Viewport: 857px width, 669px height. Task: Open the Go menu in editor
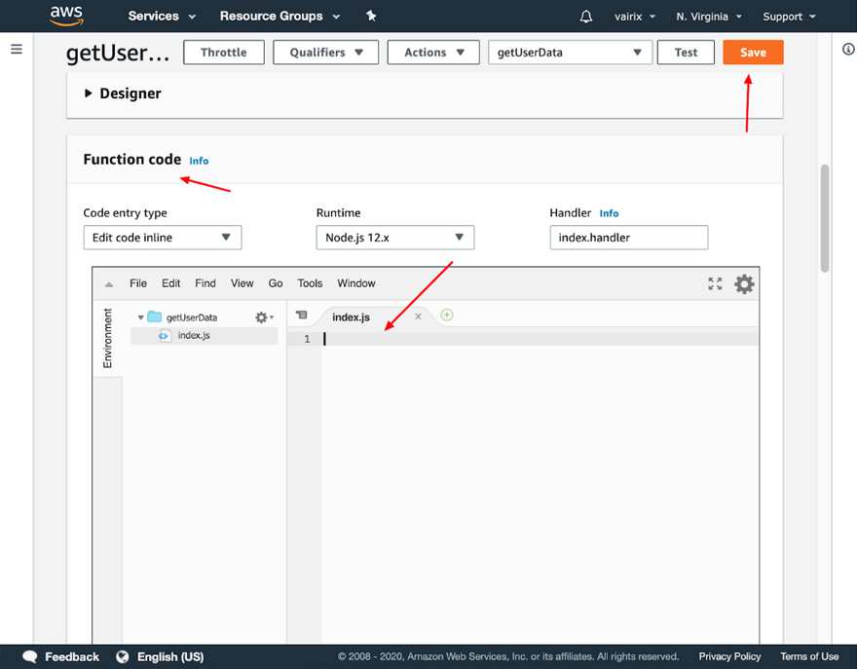tap(276, 283)
